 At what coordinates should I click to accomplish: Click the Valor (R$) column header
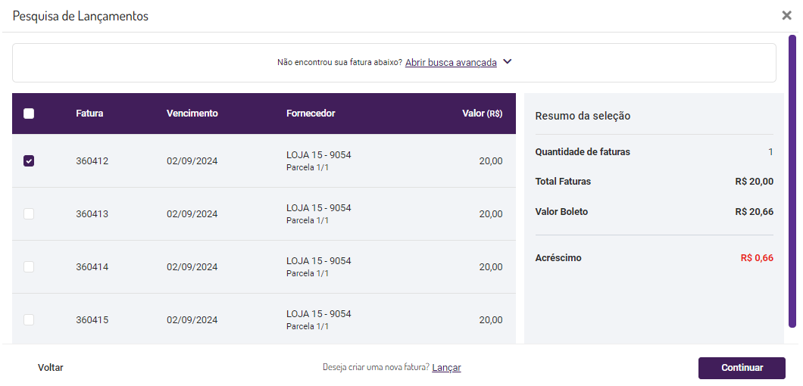[x=482, y=114]
